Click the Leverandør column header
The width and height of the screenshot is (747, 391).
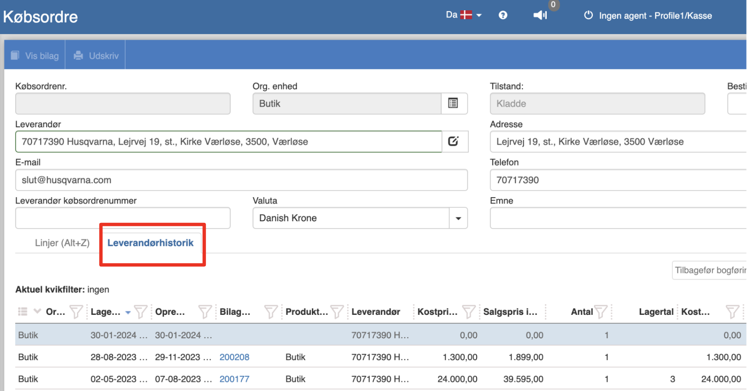(375, 312)
